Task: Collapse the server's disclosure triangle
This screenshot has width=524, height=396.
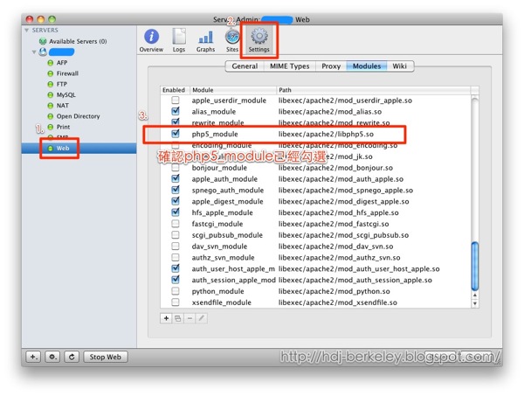Action: tap(34, 52)
